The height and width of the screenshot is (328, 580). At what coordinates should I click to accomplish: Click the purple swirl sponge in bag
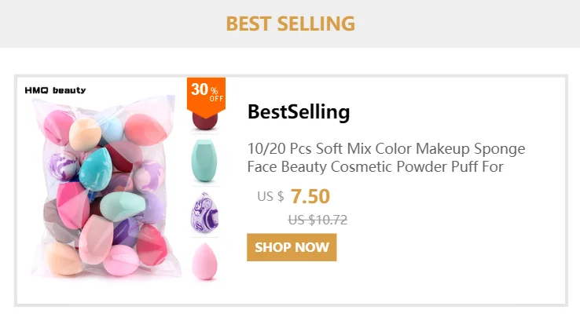tap(63, 166)
